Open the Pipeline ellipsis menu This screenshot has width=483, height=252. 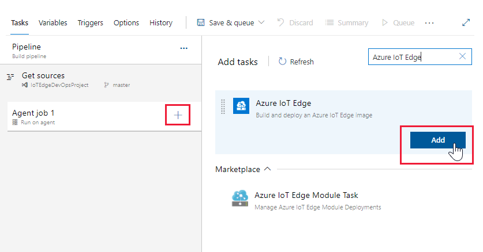click(184, 48)
